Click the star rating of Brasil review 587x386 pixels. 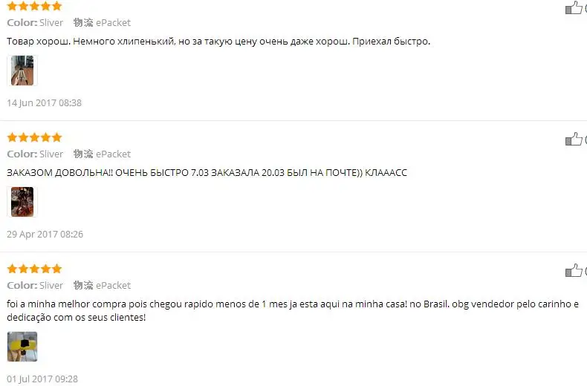pos(34,269)
